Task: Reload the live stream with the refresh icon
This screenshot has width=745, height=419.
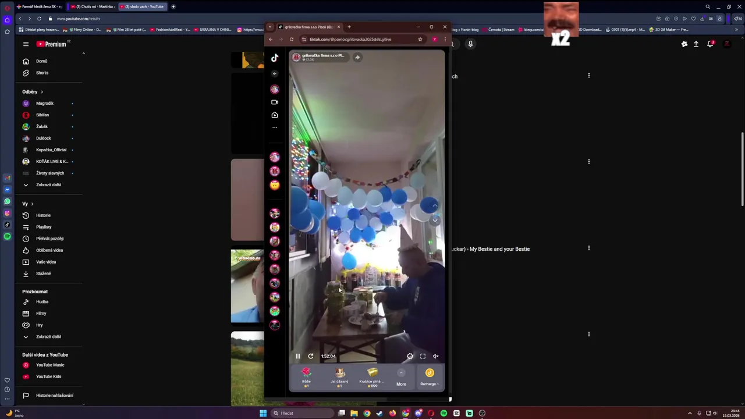Action: point(310,356)
